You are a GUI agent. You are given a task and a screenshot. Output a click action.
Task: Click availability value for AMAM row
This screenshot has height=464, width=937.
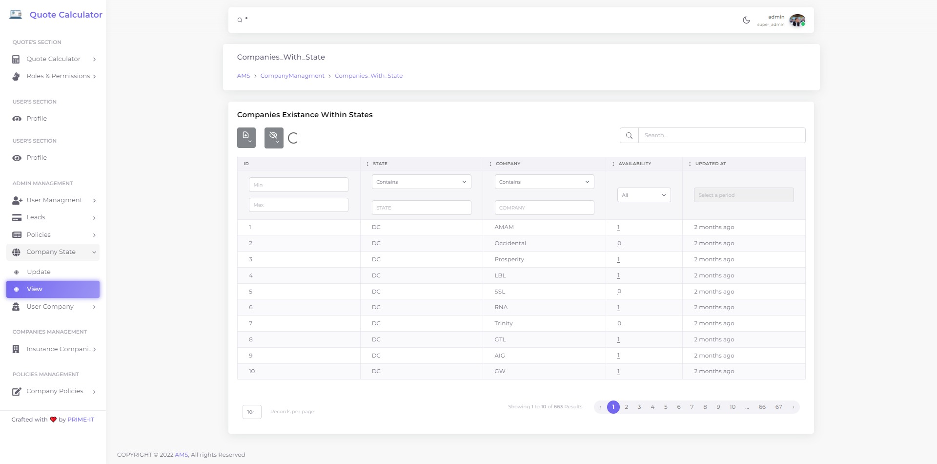[x=618, y=227]
